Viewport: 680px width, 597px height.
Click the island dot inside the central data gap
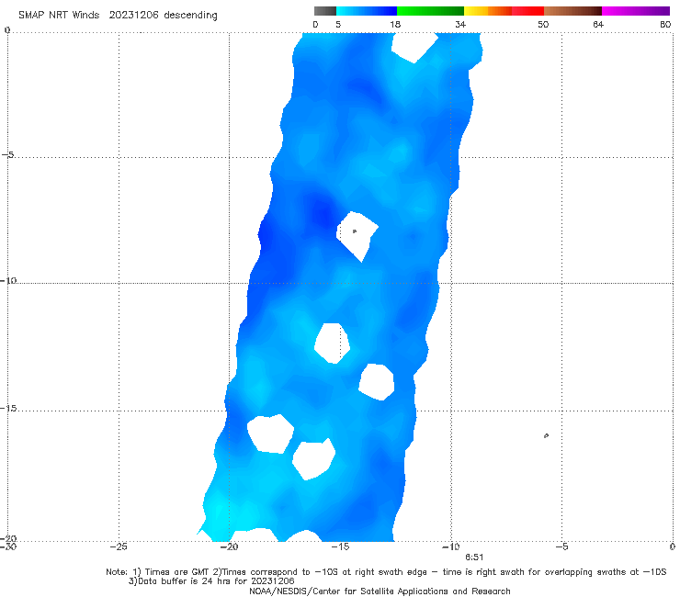tap(355, 231)
